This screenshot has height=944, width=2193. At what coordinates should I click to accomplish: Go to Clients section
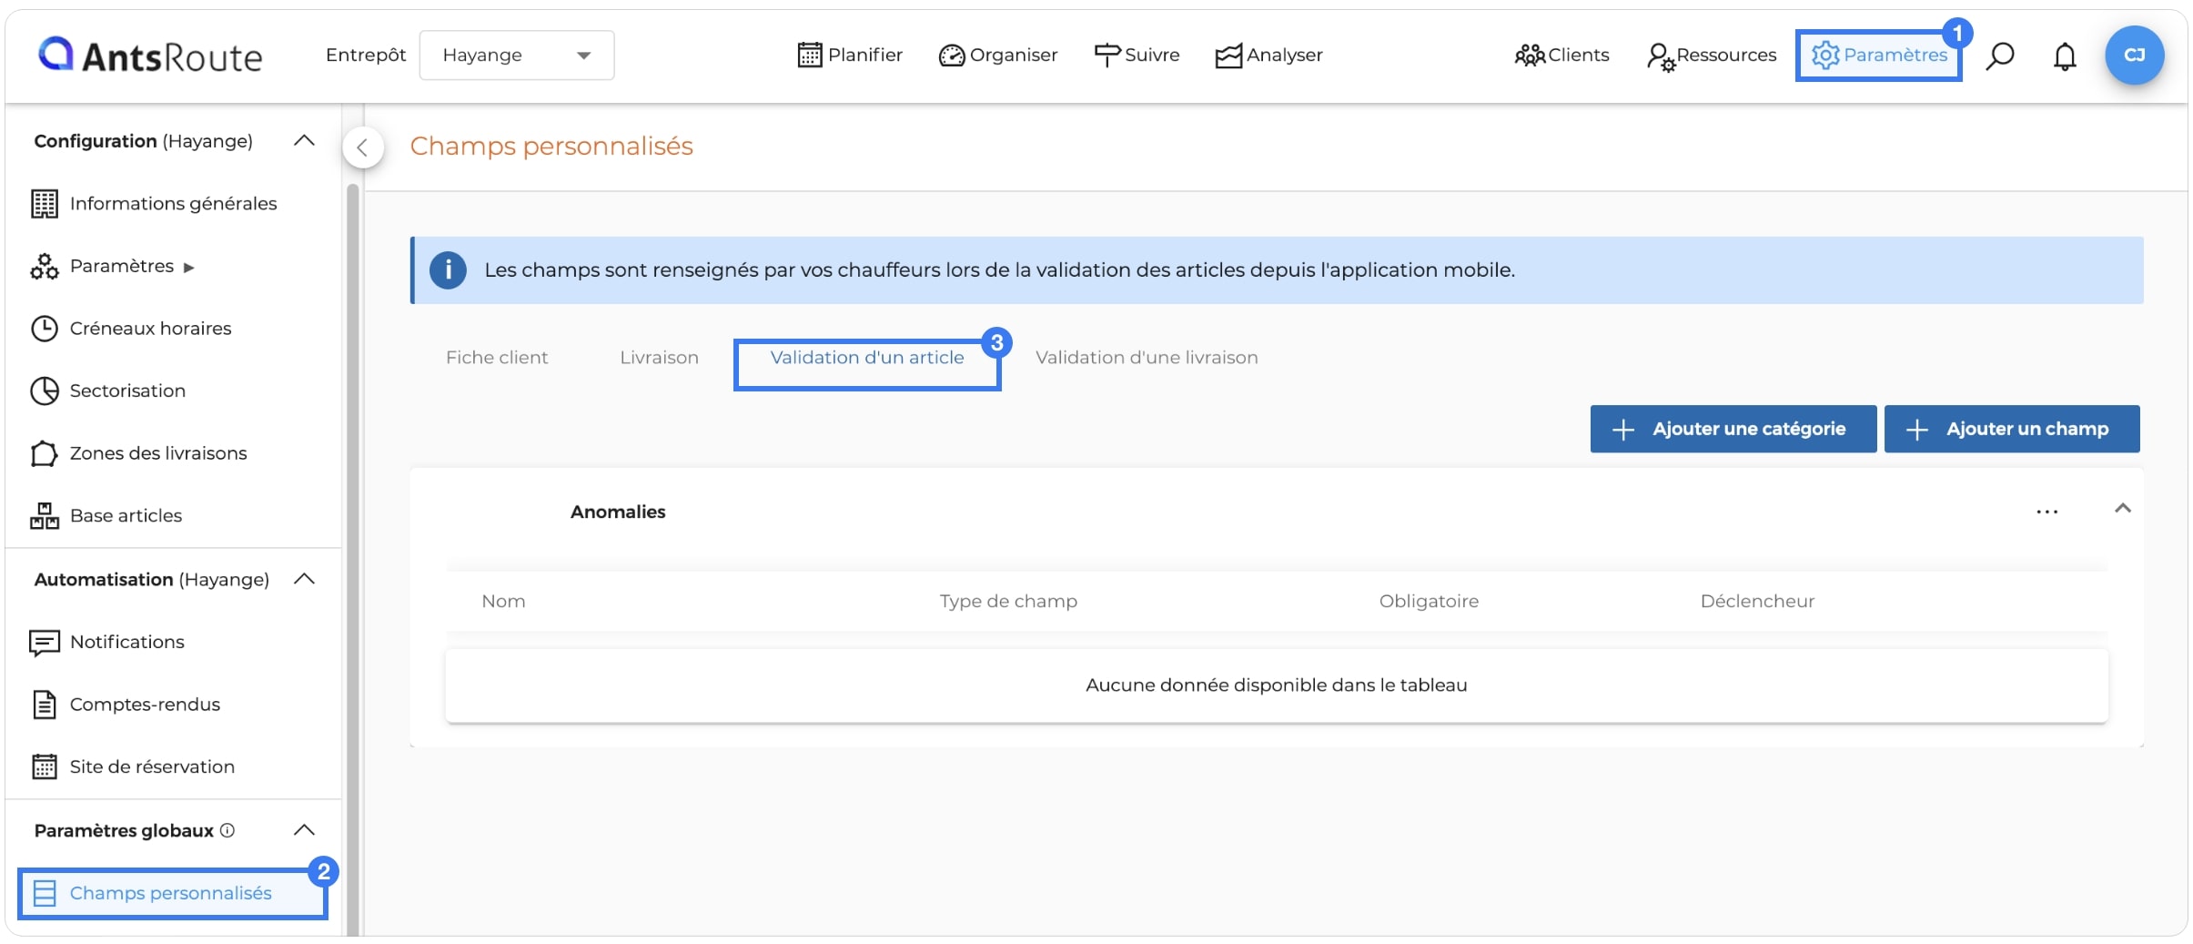coord(1561,55)
